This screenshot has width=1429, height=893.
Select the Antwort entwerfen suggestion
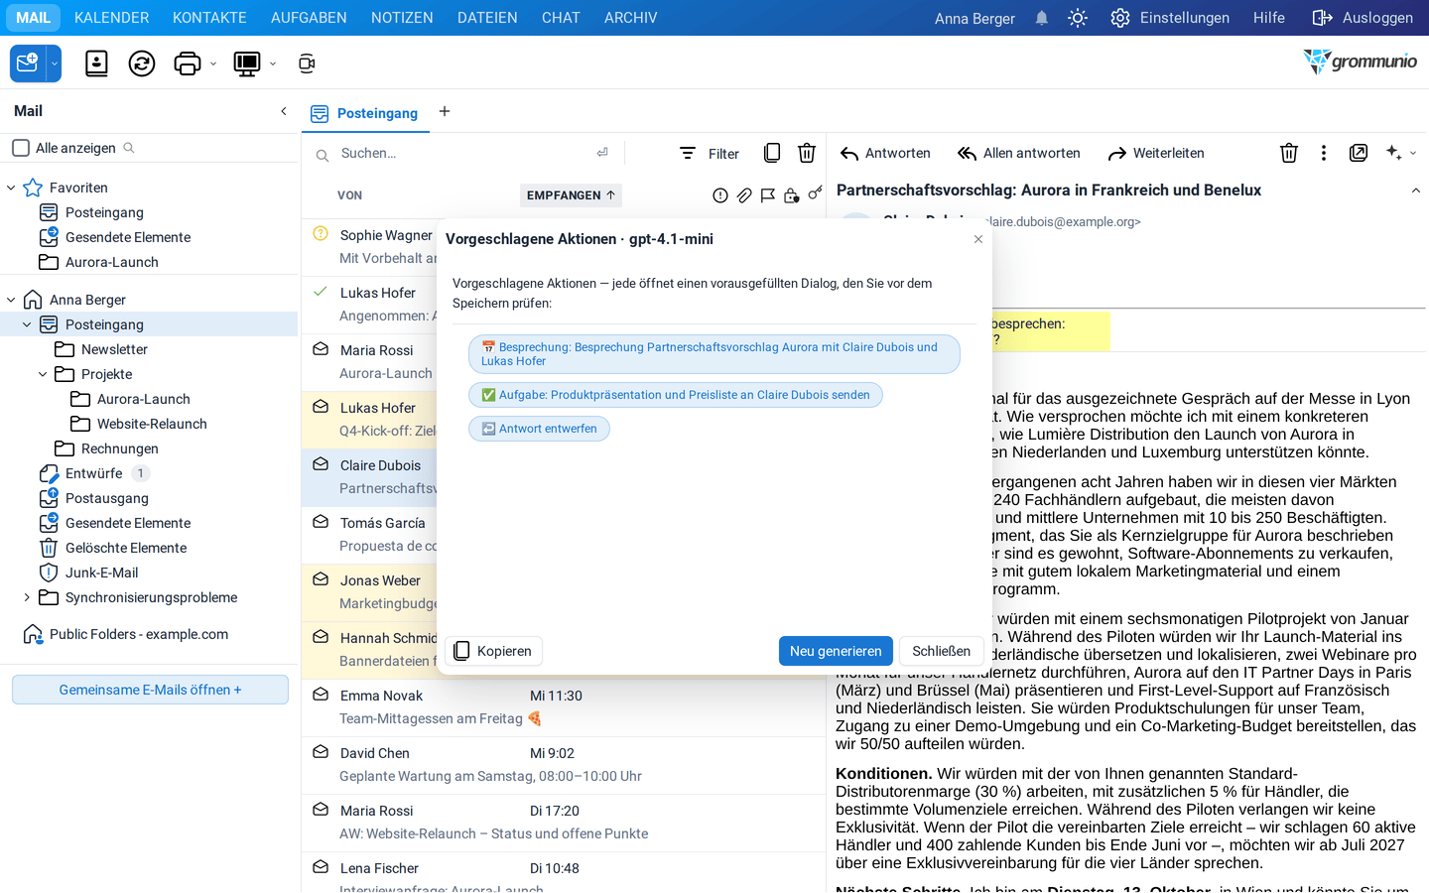[x=539, y=429]
